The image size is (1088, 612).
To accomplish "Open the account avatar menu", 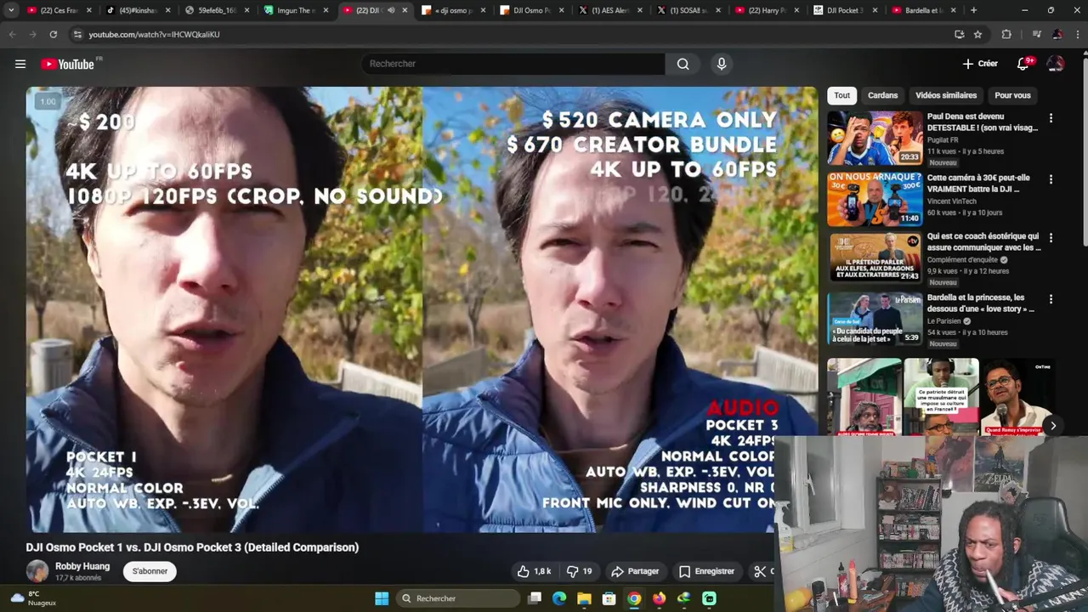I will click(x=1056, y=64).
